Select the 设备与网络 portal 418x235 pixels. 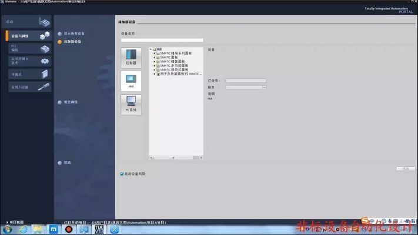point(29,36)
